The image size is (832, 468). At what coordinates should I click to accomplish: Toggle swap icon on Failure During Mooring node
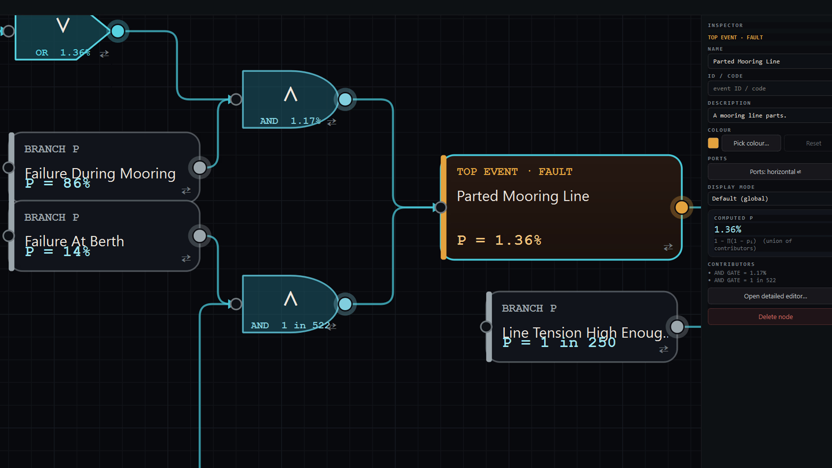click(186, 191)
